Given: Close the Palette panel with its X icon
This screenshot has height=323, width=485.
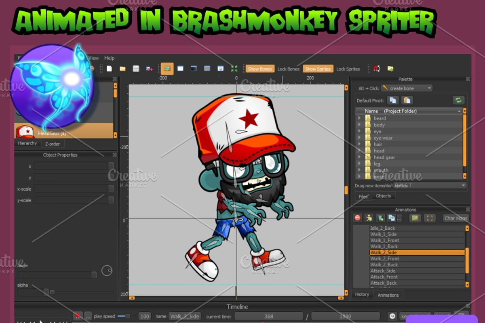Looking at the screenshot, I should [468, 79].
